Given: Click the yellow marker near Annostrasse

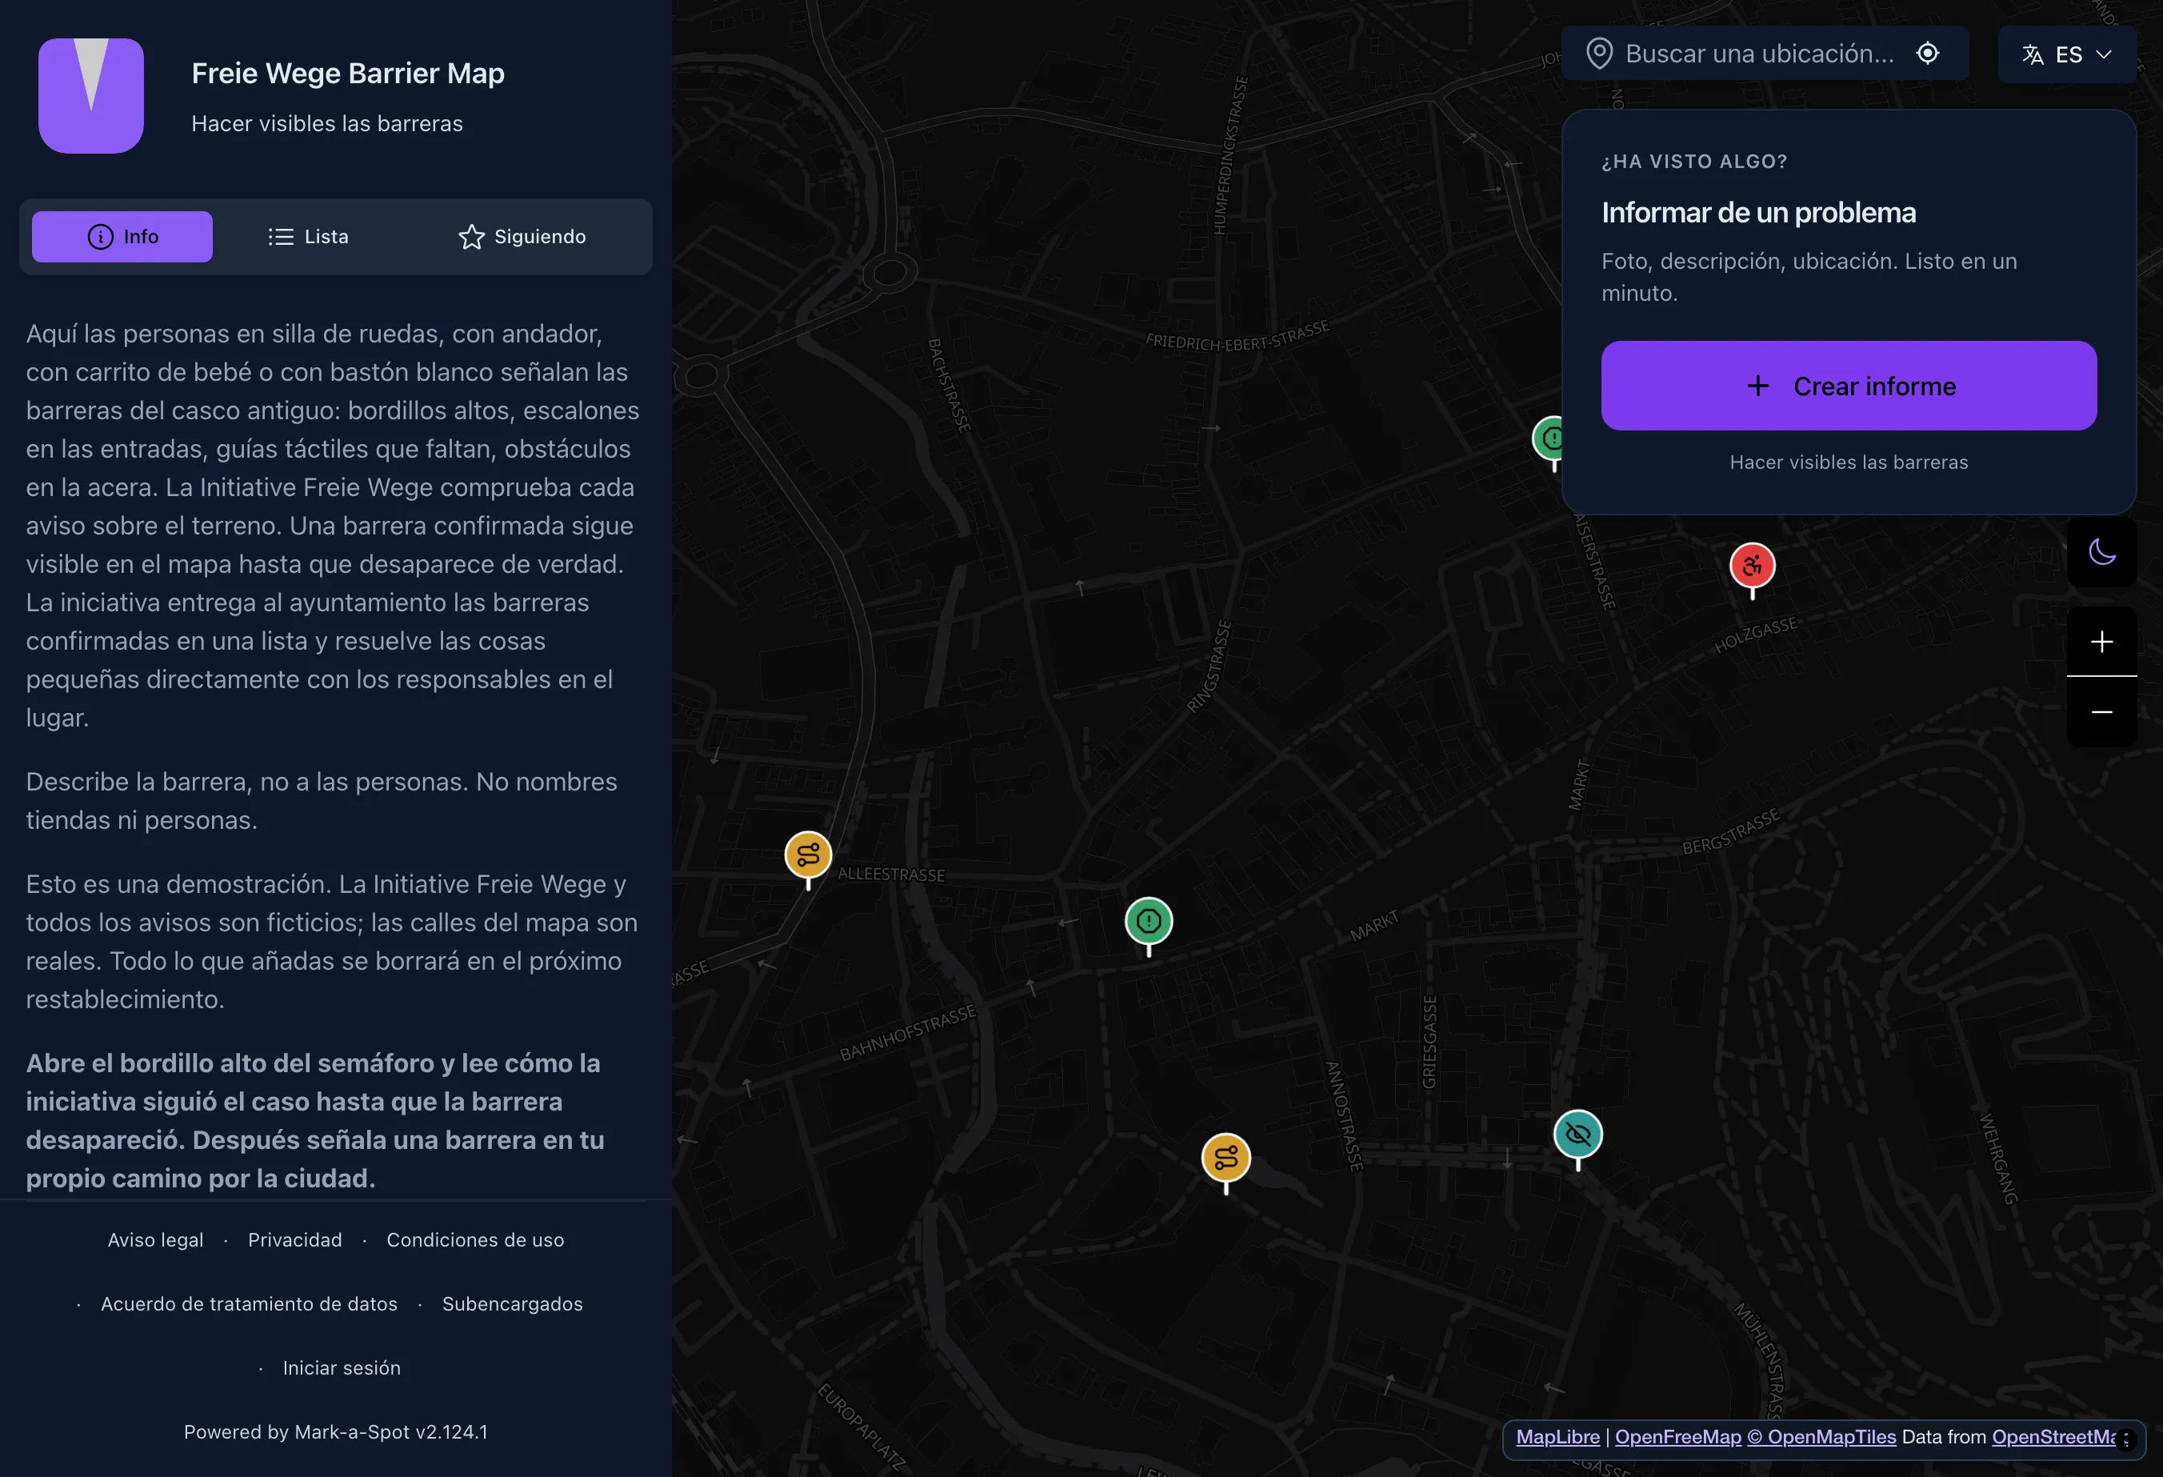Looking at the screenshot, I should [x=1225, y=1159].
